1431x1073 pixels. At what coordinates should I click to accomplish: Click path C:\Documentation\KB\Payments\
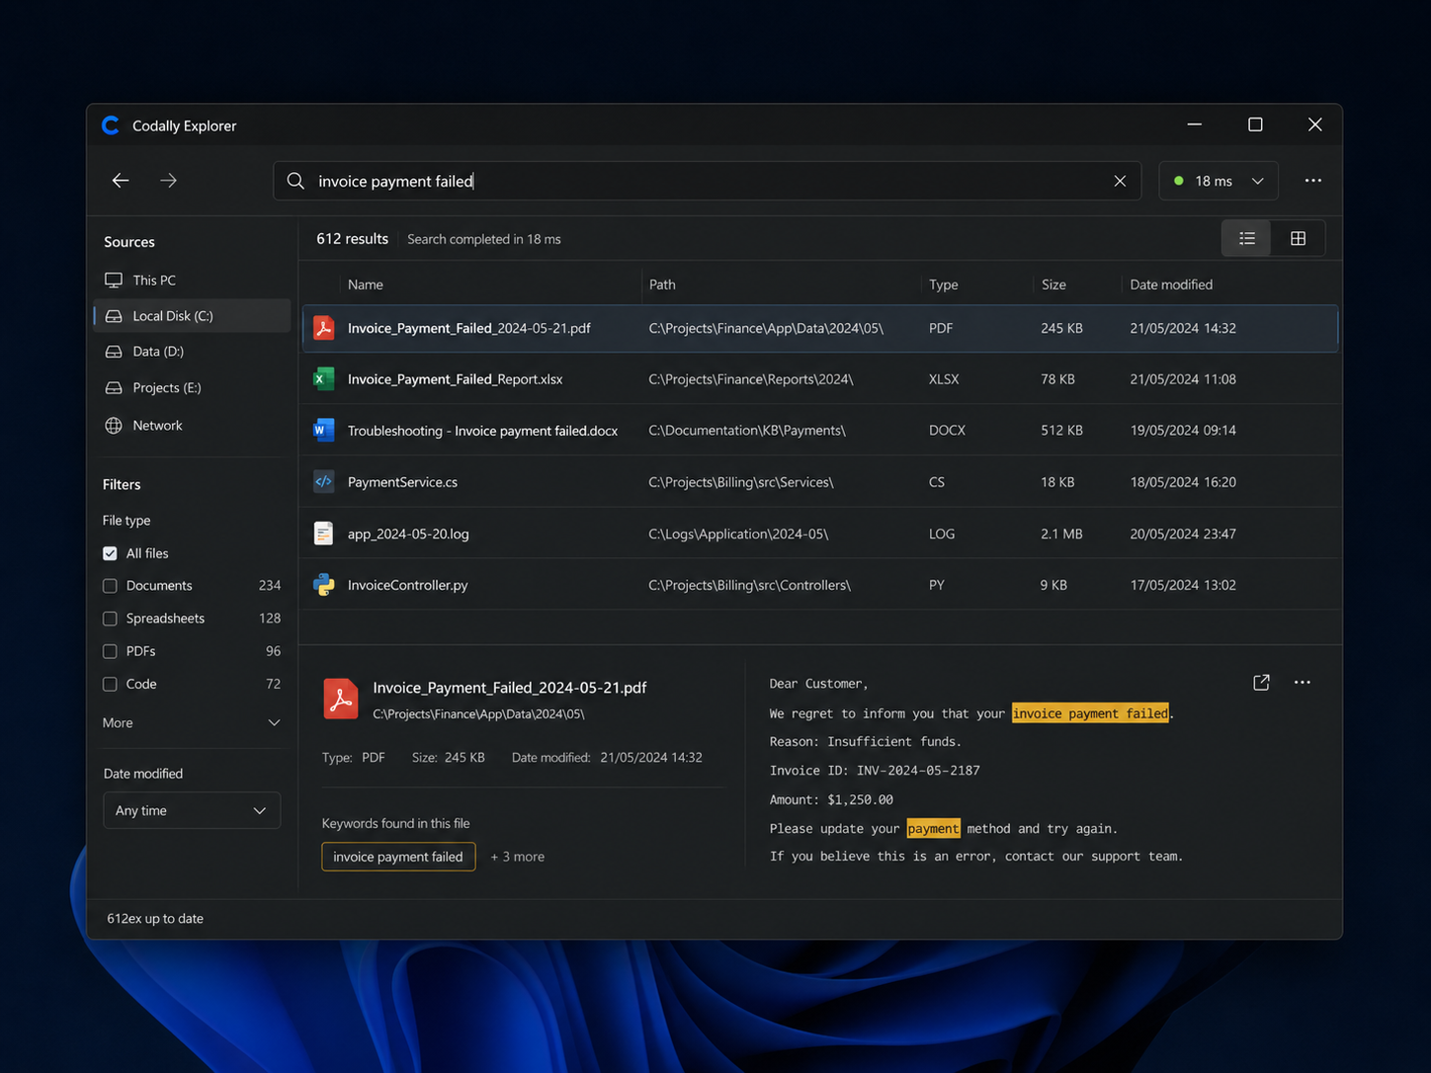(747, 431)
